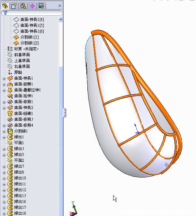Click the feature tree vertical scrollbar thumb

click(x=61, y=141)
